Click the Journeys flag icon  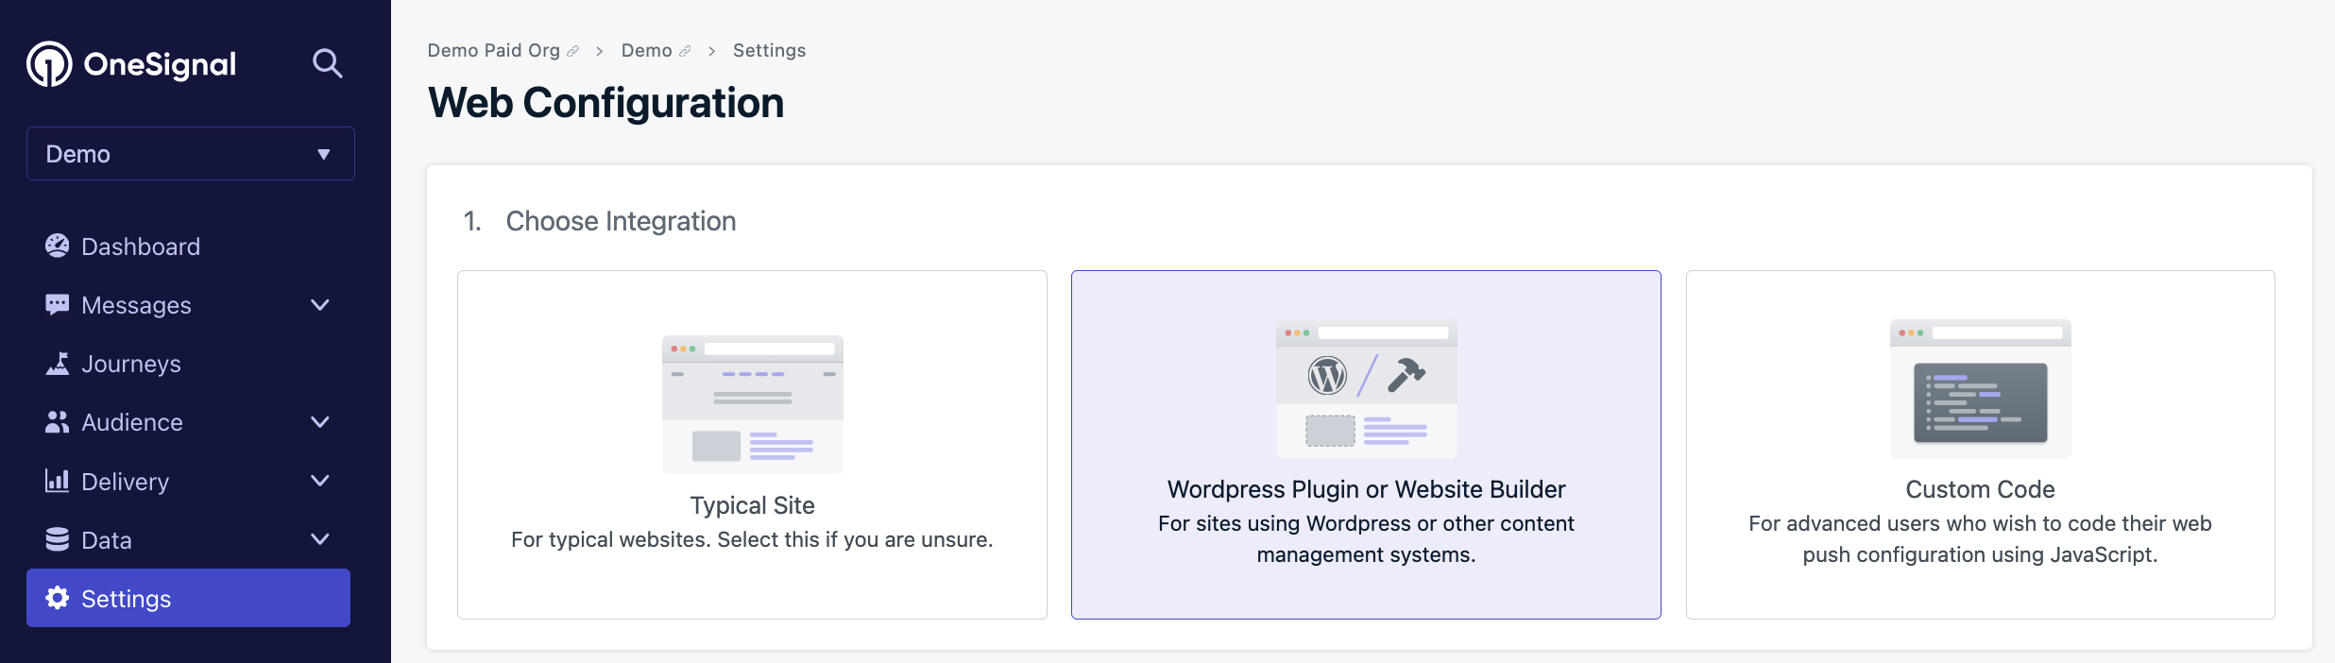(58, 364)
